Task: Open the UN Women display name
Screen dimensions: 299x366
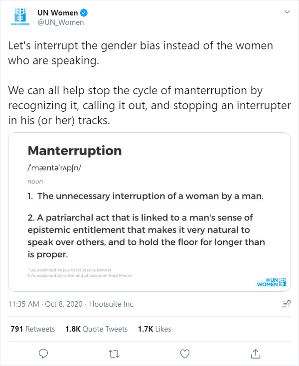Action: [58, 12]
